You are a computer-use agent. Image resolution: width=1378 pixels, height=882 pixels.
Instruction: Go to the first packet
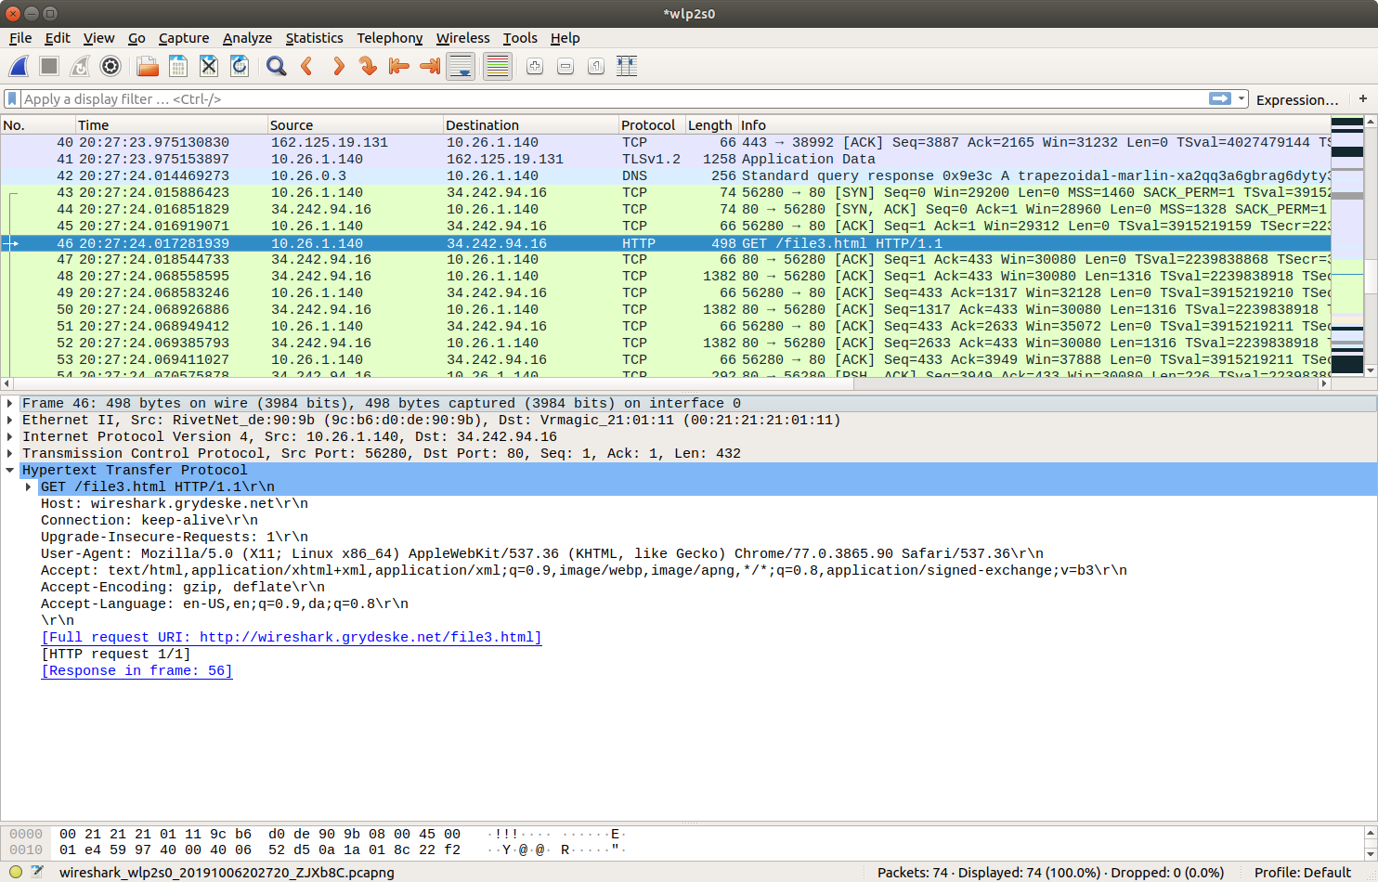point(399,66)
